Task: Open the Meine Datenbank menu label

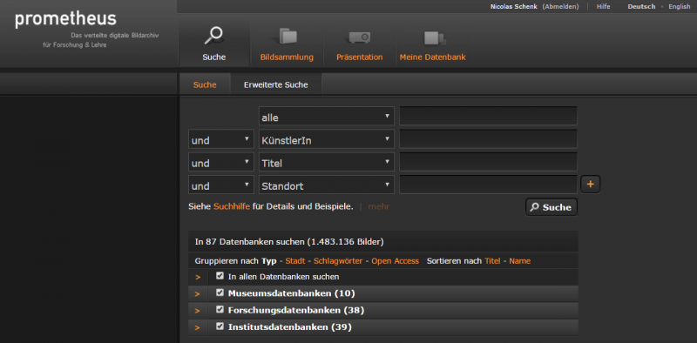Action: [x=432, y=57]
